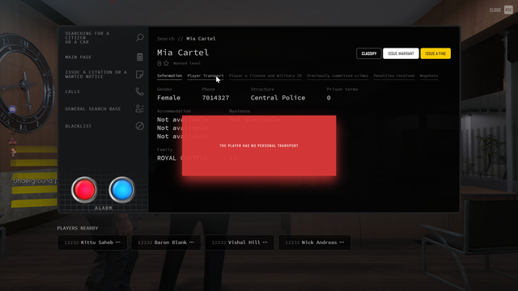Click the ROYAL CARTELS family value

coord(182,158)
